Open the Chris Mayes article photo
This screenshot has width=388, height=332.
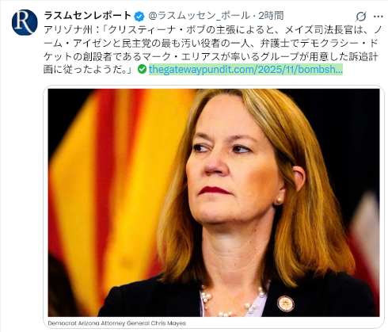click(x=214, y=203)
